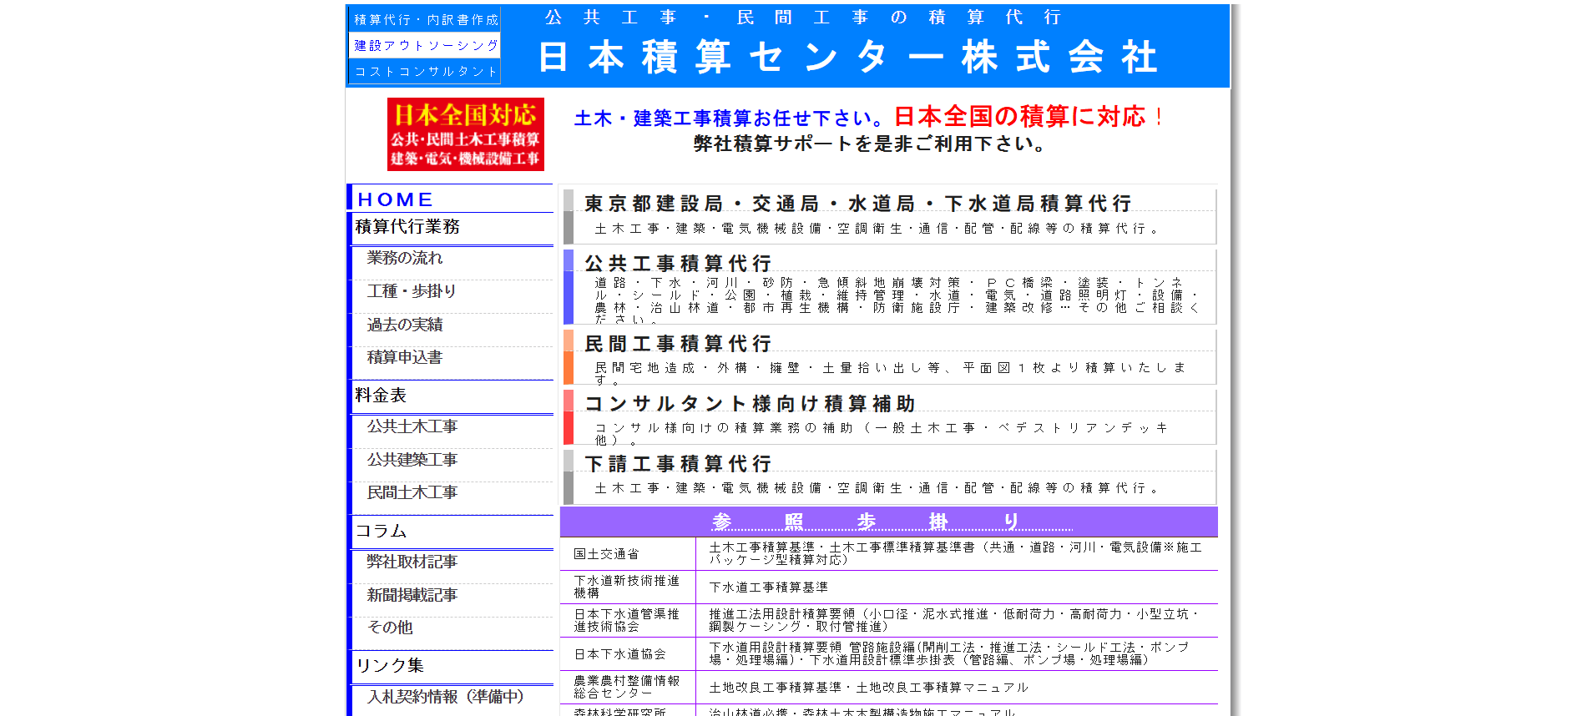
Task: Open コンサルタント様向け積算補助 heading link
Action: point(750,403)
